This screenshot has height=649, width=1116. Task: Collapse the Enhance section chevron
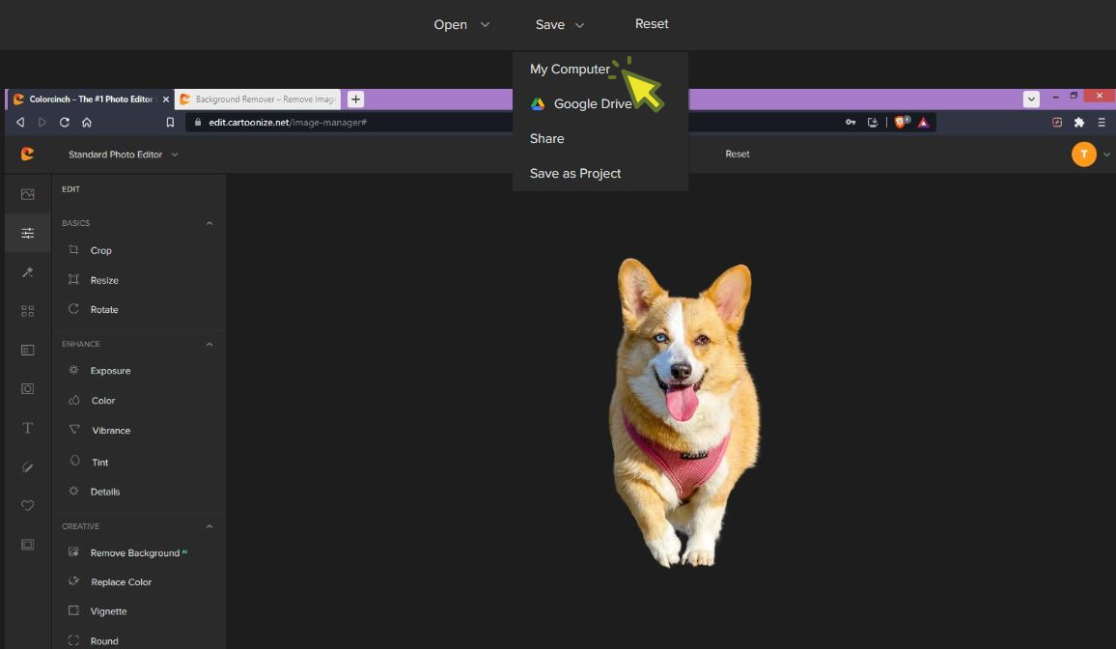pyautogui.click(x=209, y=344)
